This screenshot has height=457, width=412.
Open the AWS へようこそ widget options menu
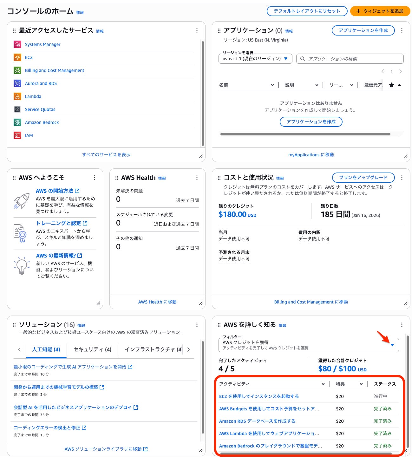(x=95, y=178)
